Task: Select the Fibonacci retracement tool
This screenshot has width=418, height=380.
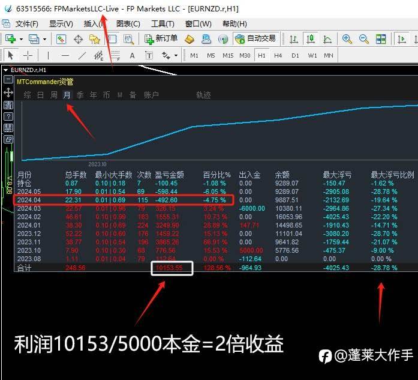Action: pyautogui.click(x=115, y=55)
